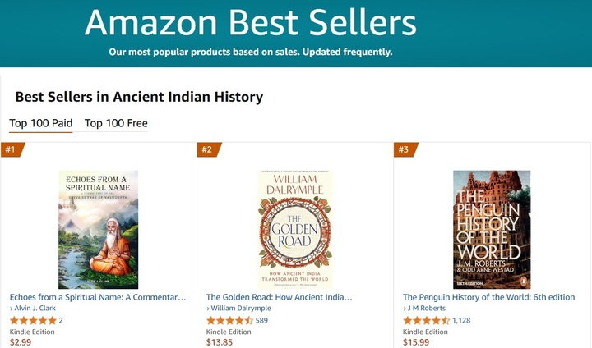Open The Penguin History of the World title link

489,297
